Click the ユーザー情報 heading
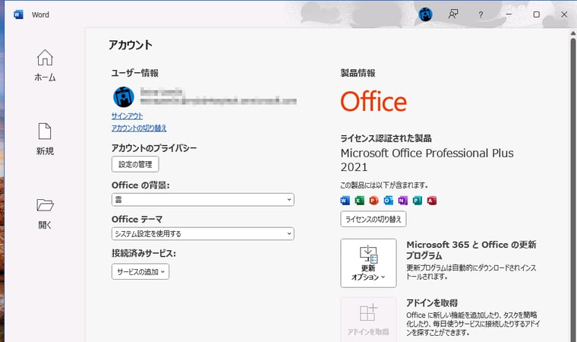The width and height of the screenshot is (577, 342). tap(134, 73)
